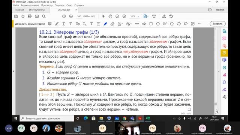Viewport: 240px width, 135px height.
Task: Go to previous page up arrow
Action: pos(64,16)
